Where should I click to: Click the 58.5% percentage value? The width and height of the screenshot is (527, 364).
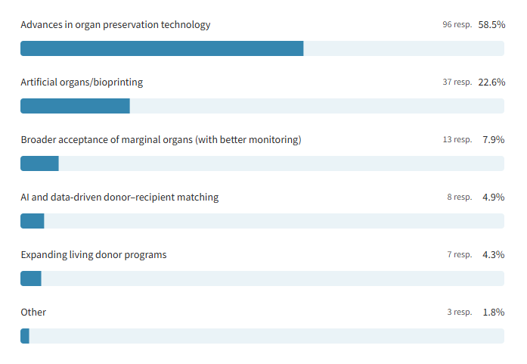491,25
